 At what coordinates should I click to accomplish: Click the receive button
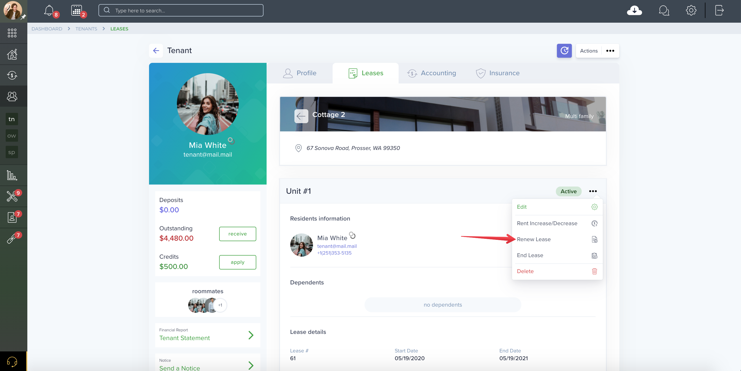coord(237,234)
